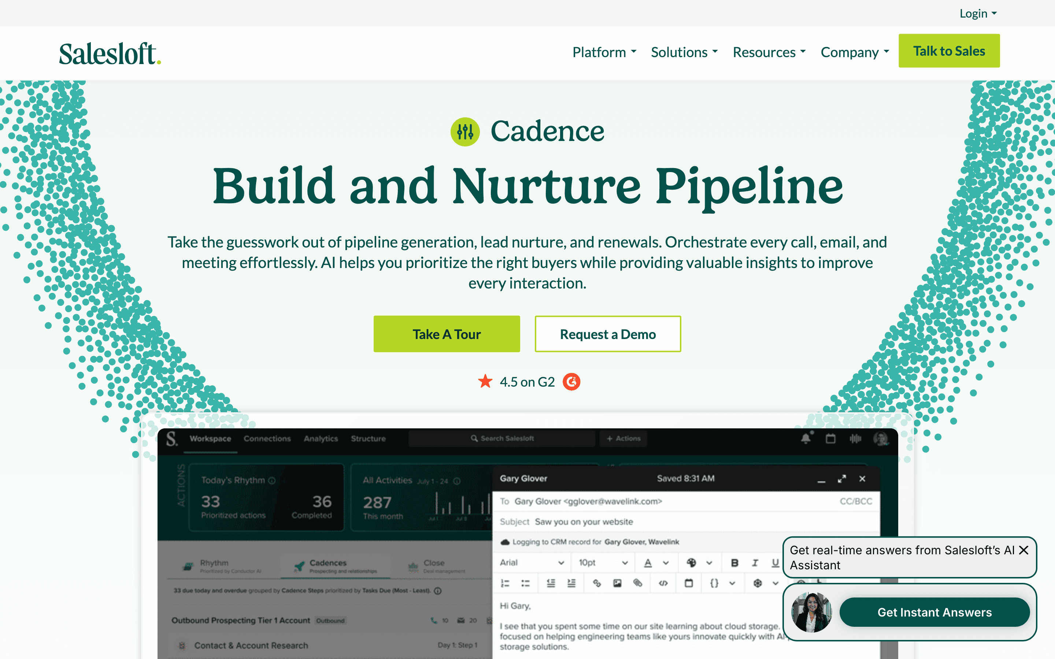Open the Resources menu

769,52
